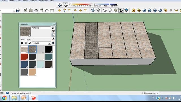Select Shaded face style
The image size is (181, 102).
point(116,10)
